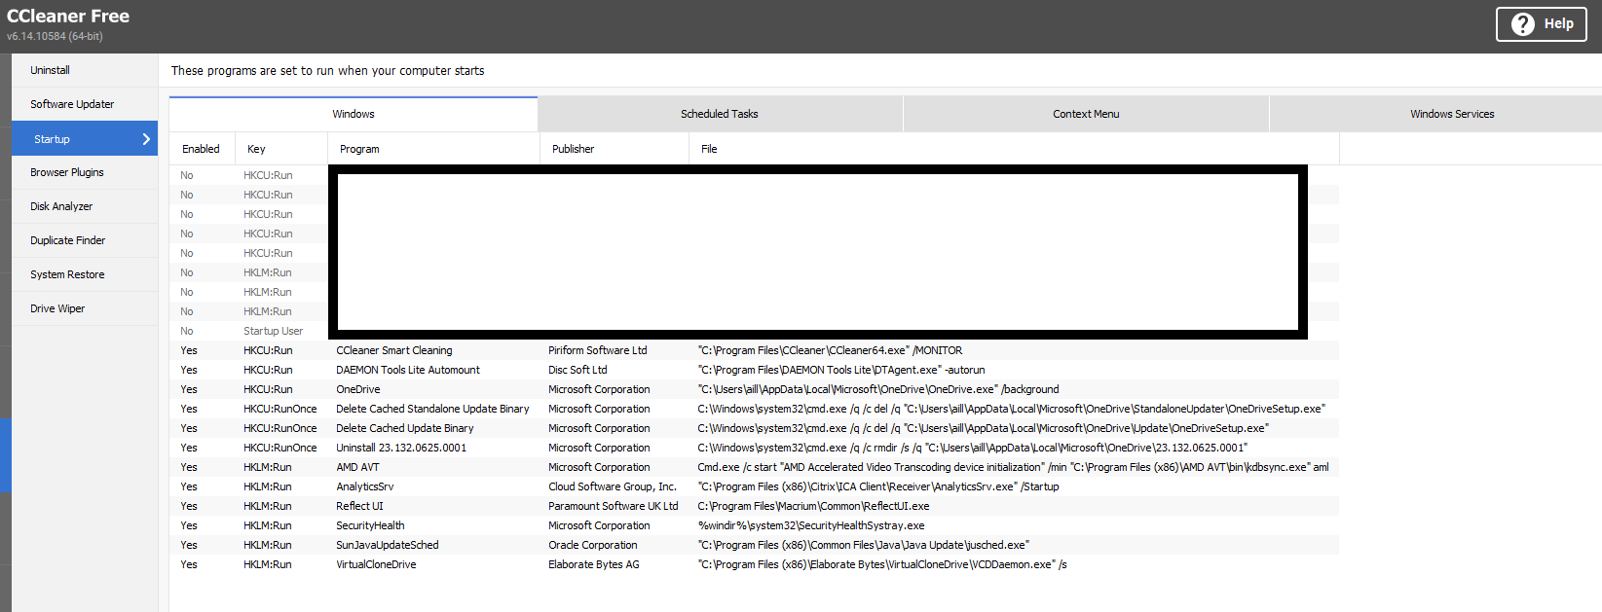
Task: Open the Context Menu tab
Action: click(x=1086, y=114)
